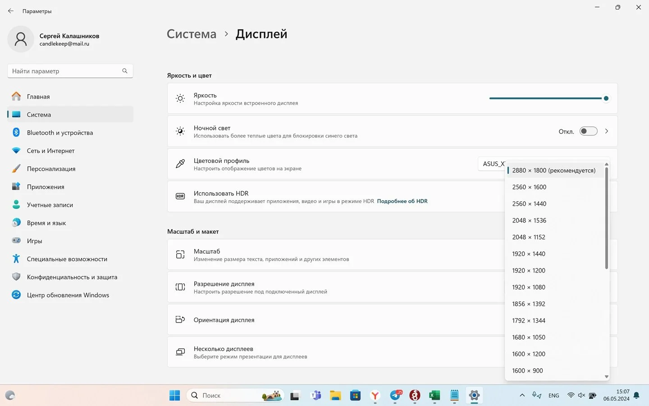The height and width of the screenshot is (406, 649).
Task: Choose 1920 × 1080 resolution
Action: pos(555,287)
